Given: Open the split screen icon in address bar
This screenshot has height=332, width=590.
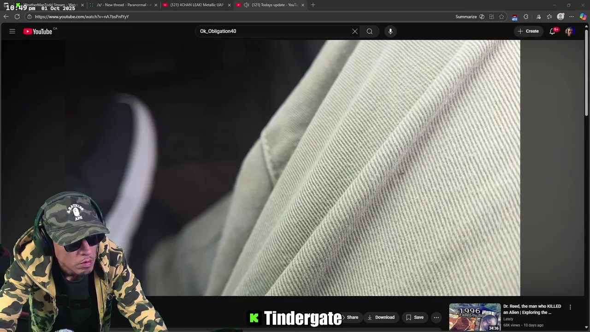Looking at the screenshot, I should point(492,17).
